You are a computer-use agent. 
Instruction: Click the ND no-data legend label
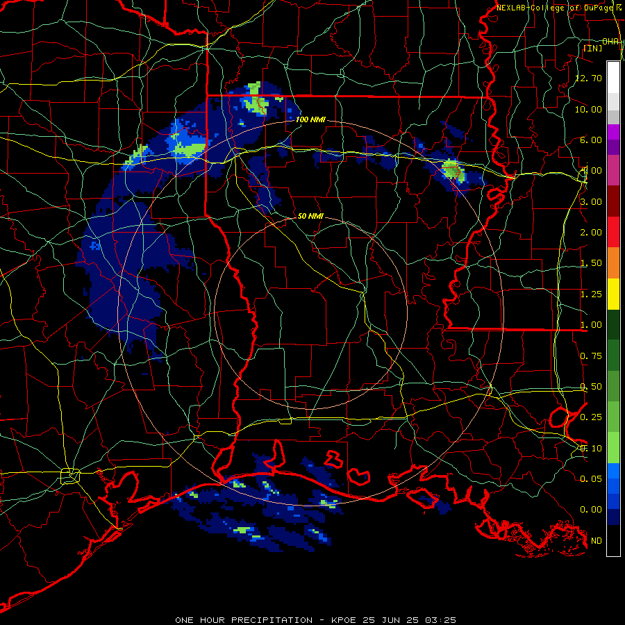click(597, 541)
